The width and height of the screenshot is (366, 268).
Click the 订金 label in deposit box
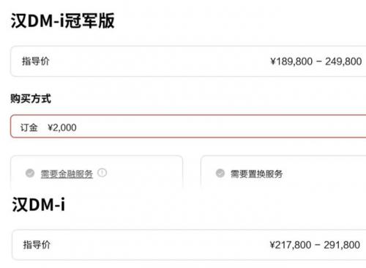coord(29,127)
